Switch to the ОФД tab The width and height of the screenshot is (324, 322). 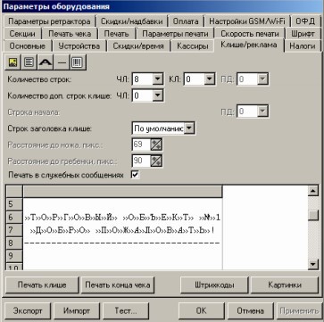point(305,21)
